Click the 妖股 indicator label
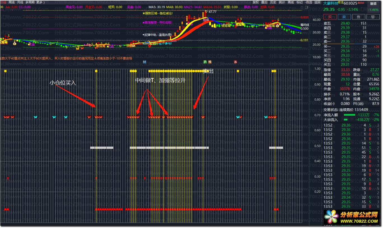The width and height of the screenshot is (383, 228). pos(231,7)
